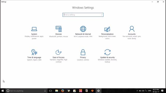Focus the Find a setting search box

[x=83, y=15]
